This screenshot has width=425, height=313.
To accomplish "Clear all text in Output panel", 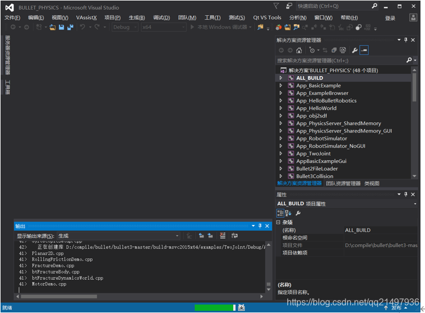I will tap(223, 236).
